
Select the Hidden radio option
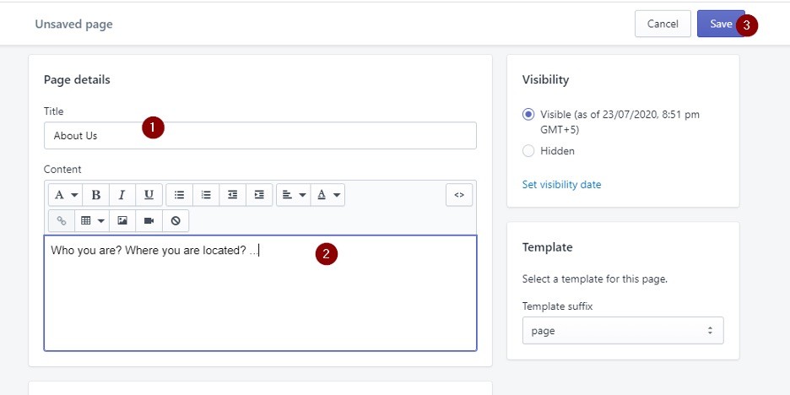[528, 150]
